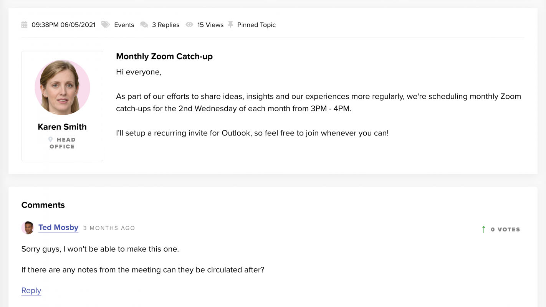Click the Monthly Zoom Catch-up title

164,56
